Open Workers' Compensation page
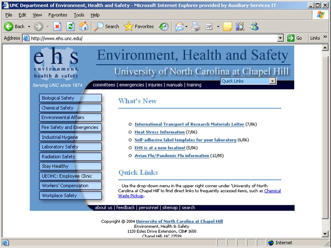The height and width of the screenshot is (248, 331). (70, 186)
